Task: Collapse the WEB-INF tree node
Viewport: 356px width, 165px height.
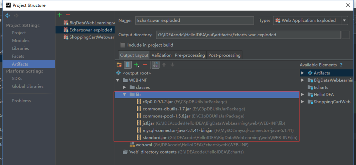Action: 117,80
